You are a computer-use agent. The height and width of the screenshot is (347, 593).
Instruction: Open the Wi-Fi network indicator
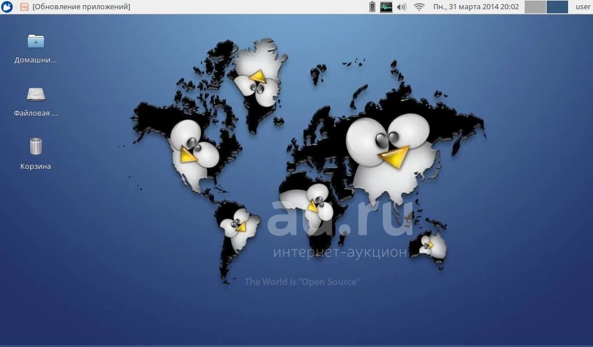[419, 7]
